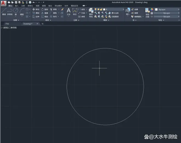This screenshot has width=181, height=143.
Task: Expand the Modify (修改) panel
Action: [48, 20]
